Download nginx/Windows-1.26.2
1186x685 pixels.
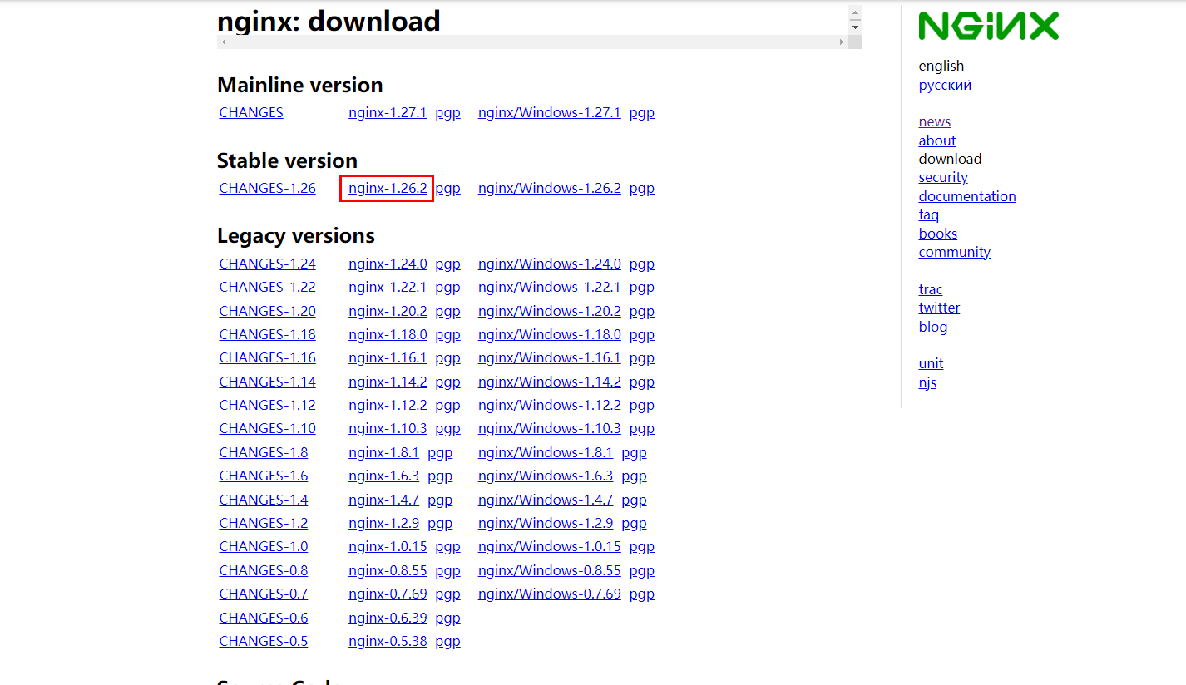pyautogui.click(x=549, y=188)
